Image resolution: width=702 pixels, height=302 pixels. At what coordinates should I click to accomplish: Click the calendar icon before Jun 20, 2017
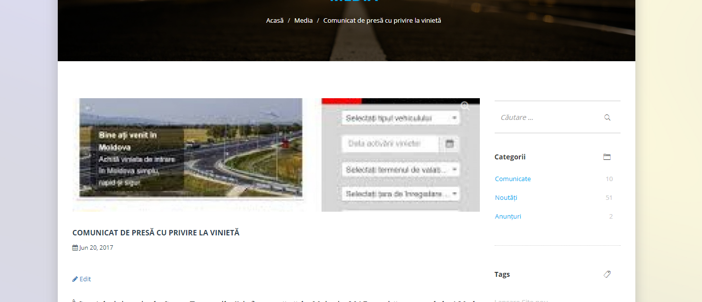75,248
